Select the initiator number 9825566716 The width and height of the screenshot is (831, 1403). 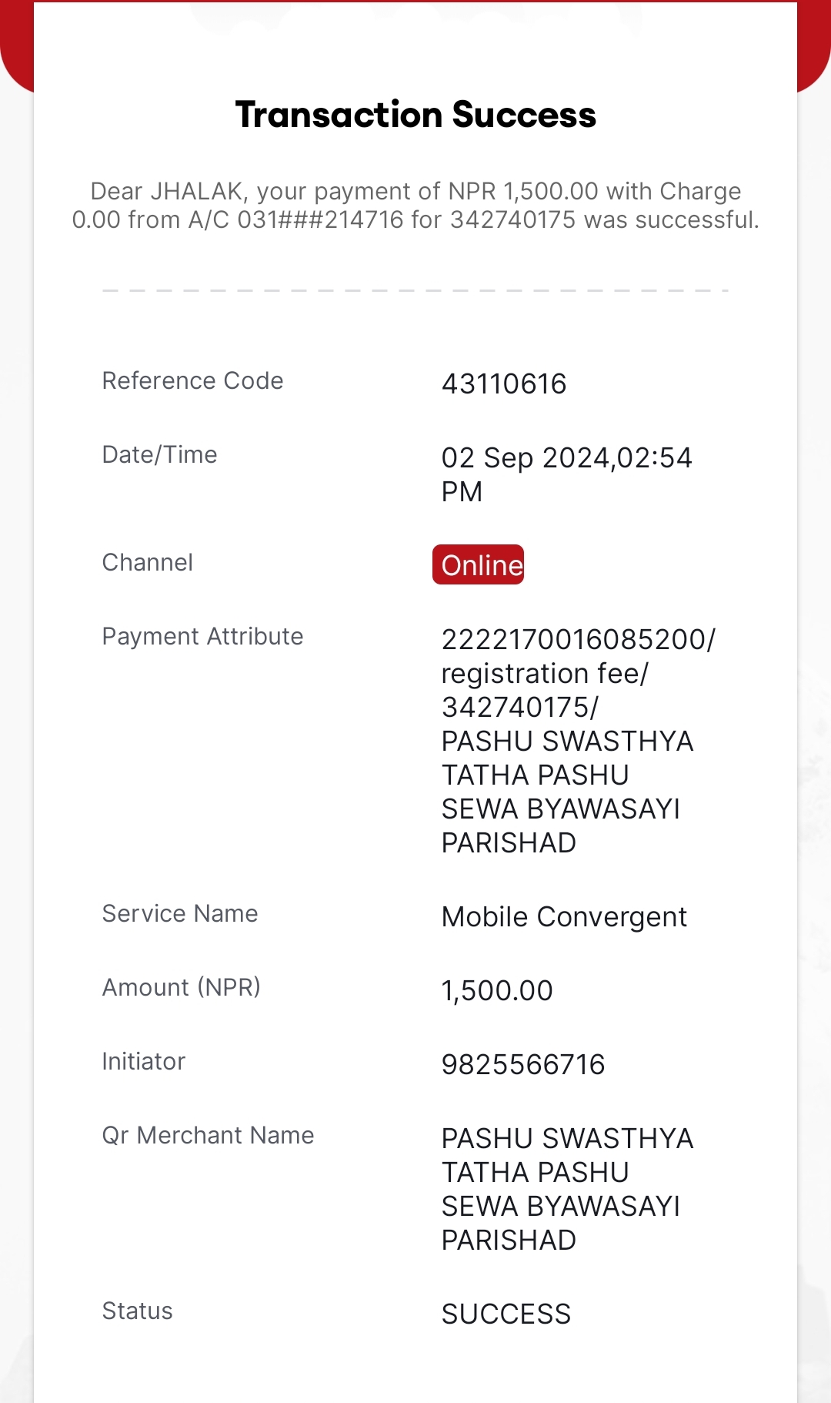(523, 1064)
